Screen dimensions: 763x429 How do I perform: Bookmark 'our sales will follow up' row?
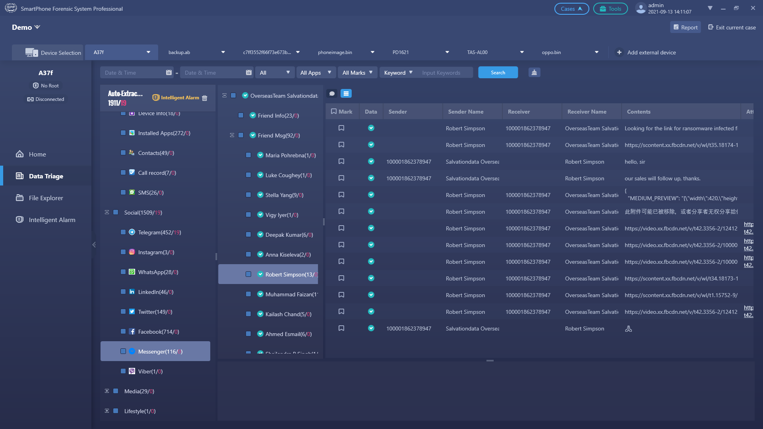[341, 178]
